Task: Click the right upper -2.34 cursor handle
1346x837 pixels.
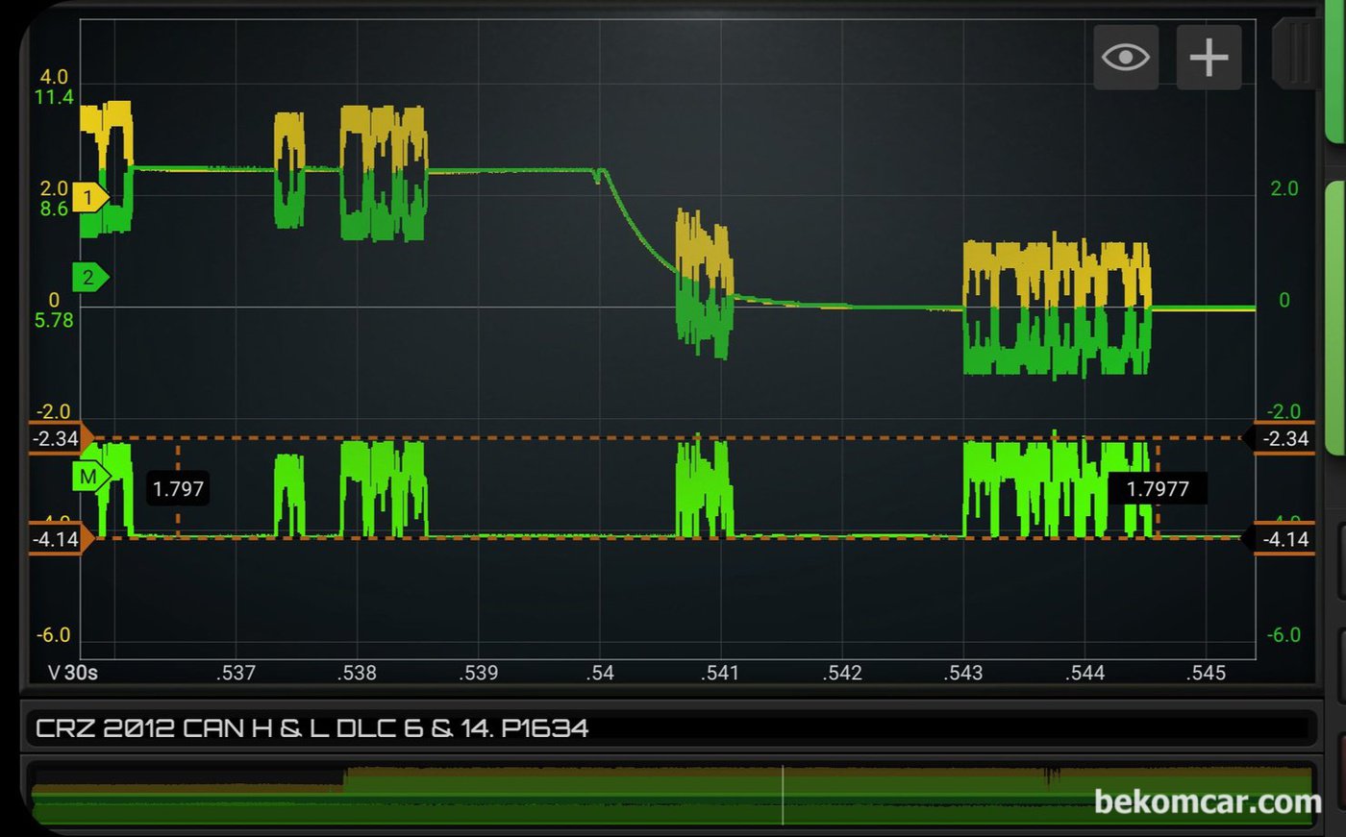Action: pos(1283,439)
